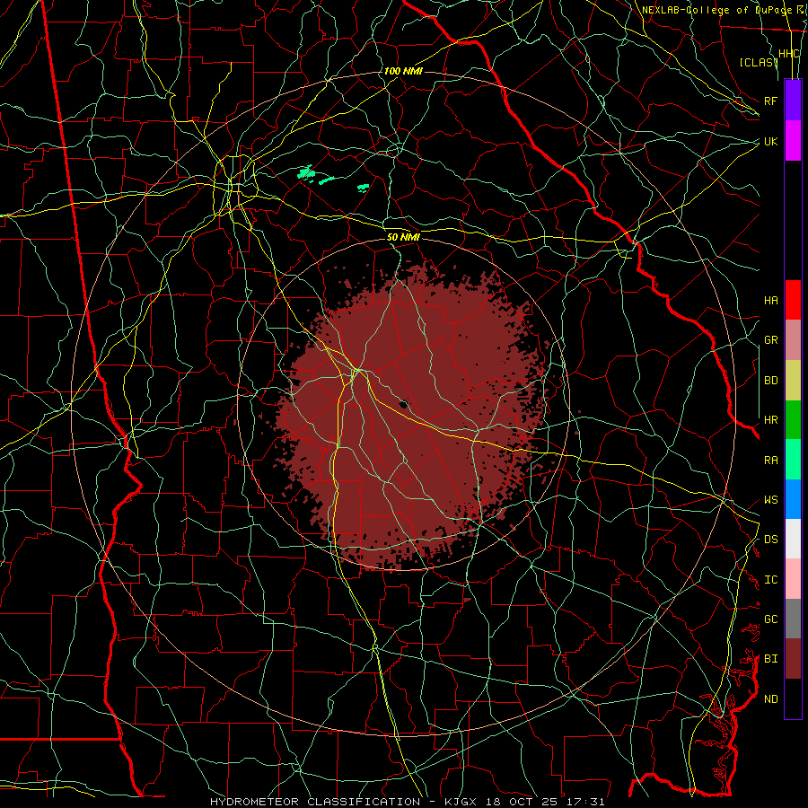This screenshot has height=808, width=808.
Task: Click the GC legend label
Action: pos(770,619)
